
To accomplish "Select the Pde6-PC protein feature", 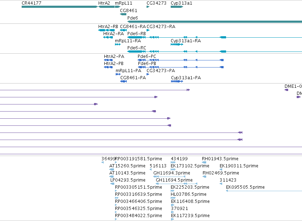I will 181,60.
